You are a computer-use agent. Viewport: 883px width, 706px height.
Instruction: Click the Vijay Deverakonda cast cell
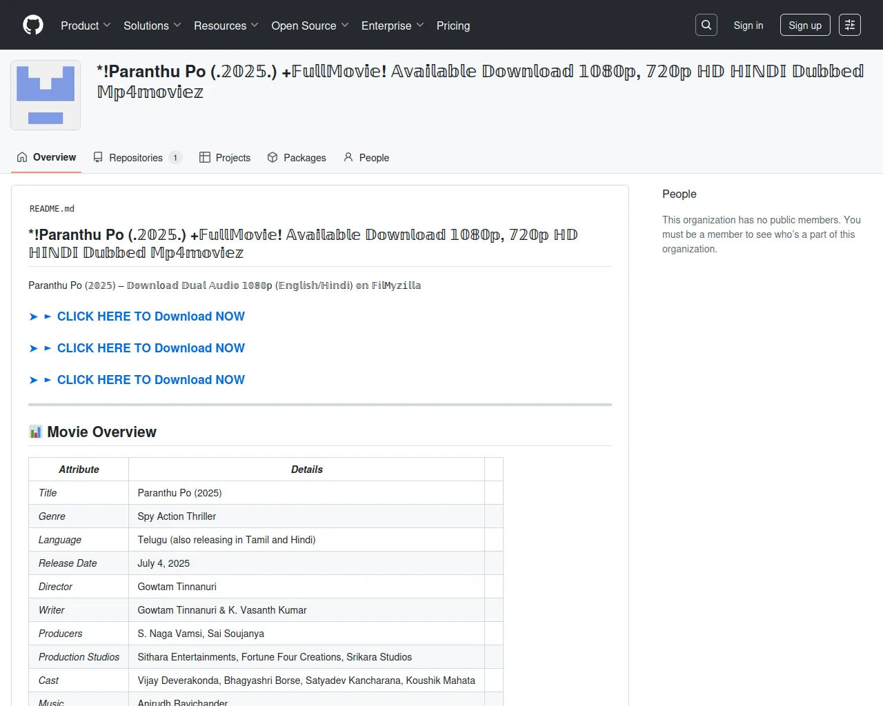[307, 680]
